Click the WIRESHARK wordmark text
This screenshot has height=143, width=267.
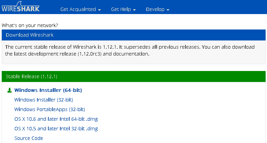click(21, 9)
